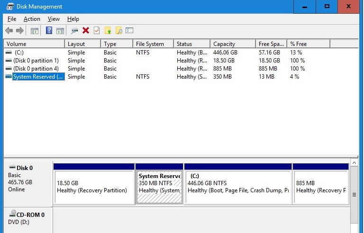Open the View menu

pos(54,19)
